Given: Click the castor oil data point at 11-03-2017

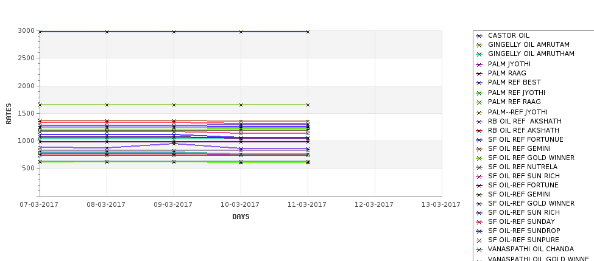Looking at the screenshot, I should (x=308, y=32).
